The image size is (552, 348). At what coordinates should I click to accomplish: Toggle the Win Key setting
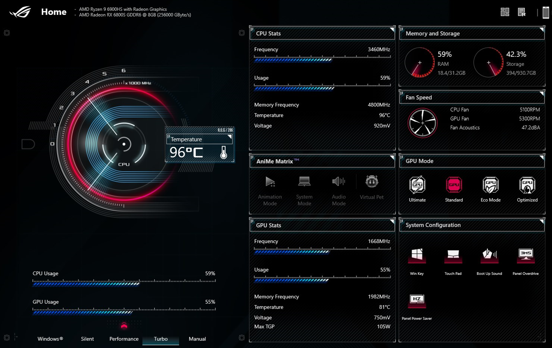coord(417,255)
